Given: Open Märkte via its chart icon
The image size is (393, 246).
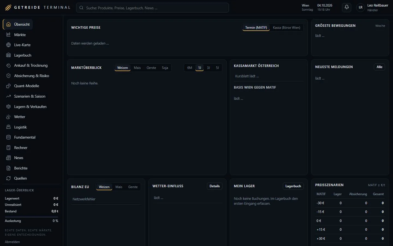Looking at the screenshot, I should (8, 35).
